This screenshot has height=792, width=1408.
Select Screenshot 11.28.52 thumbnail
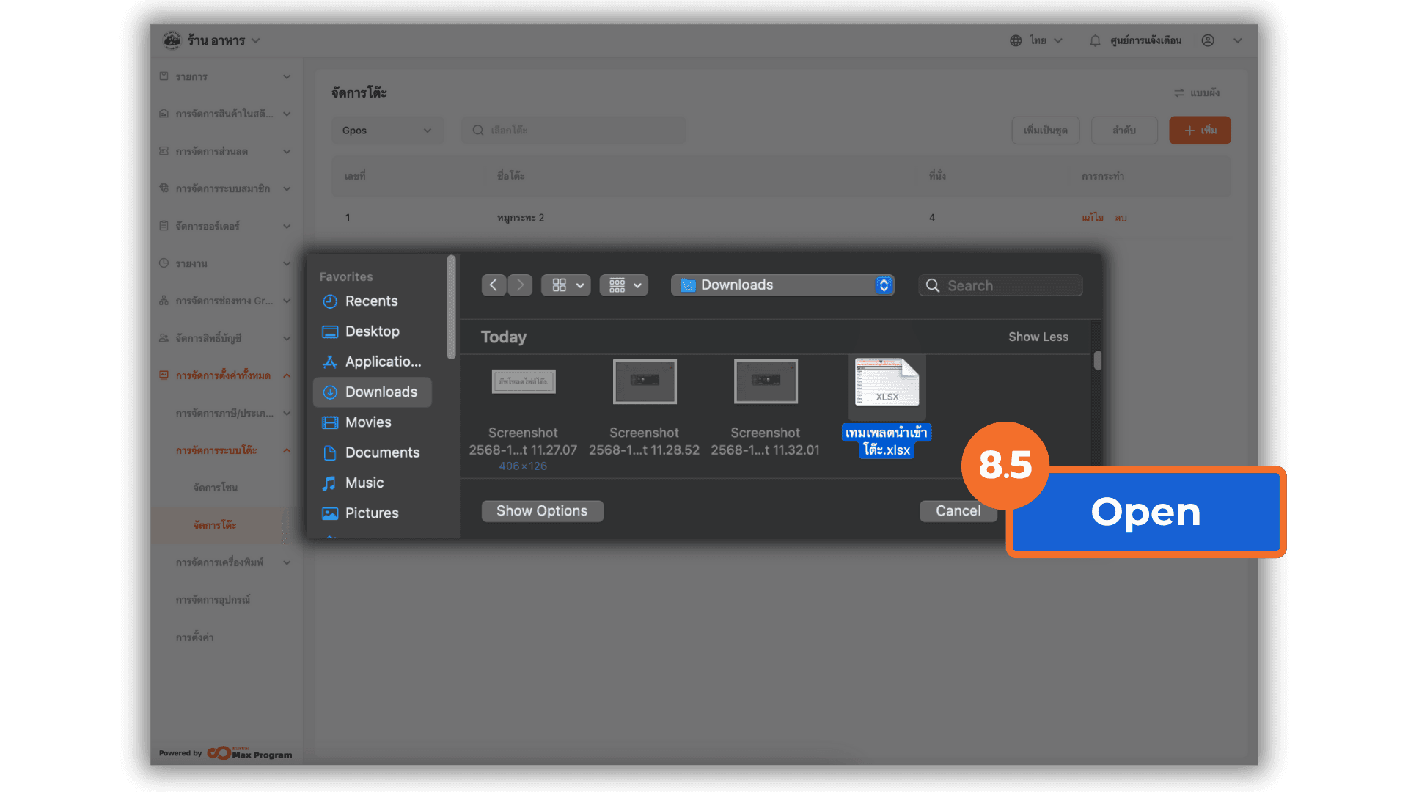click(645, 382)
